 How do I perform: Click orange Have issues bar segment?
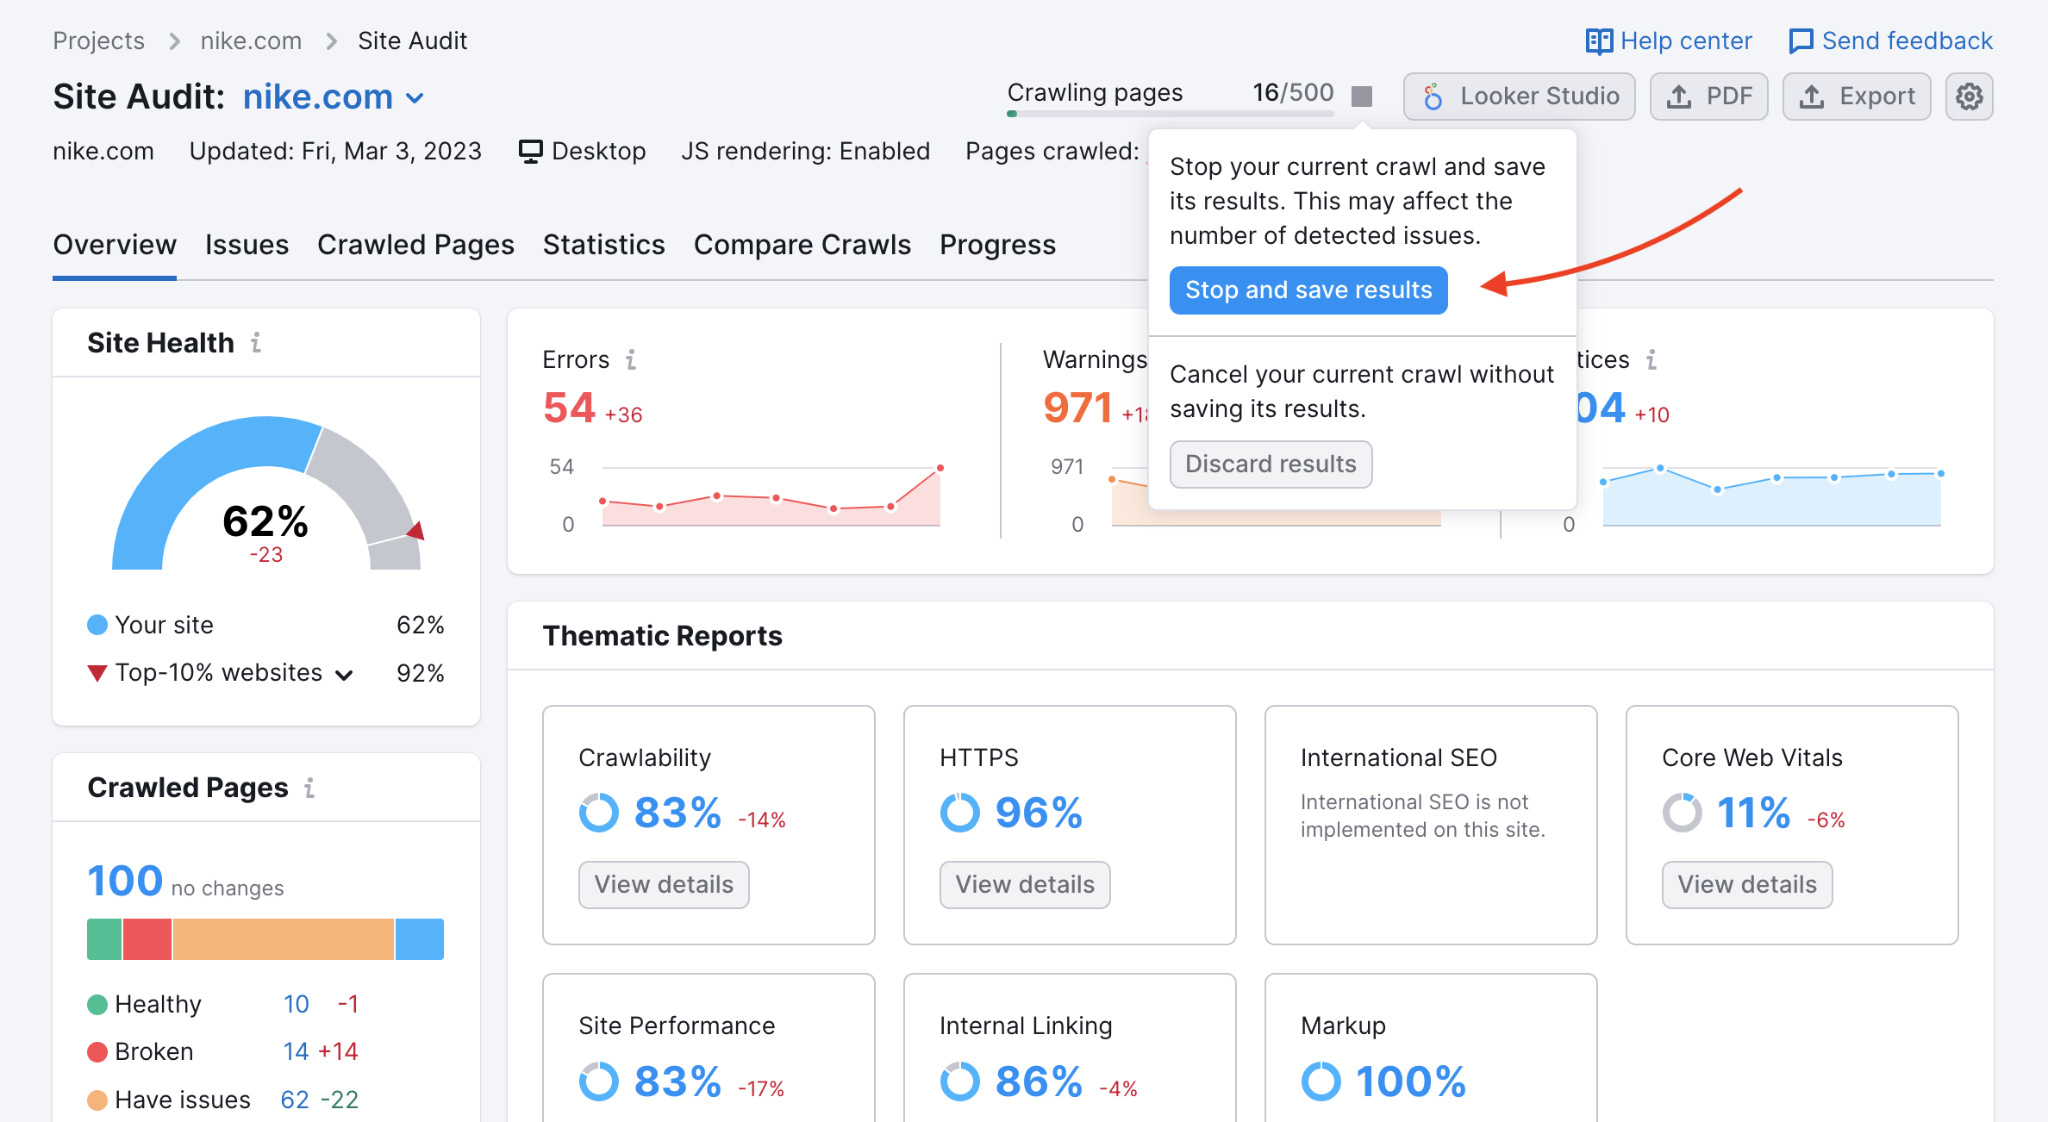[283, 939]
